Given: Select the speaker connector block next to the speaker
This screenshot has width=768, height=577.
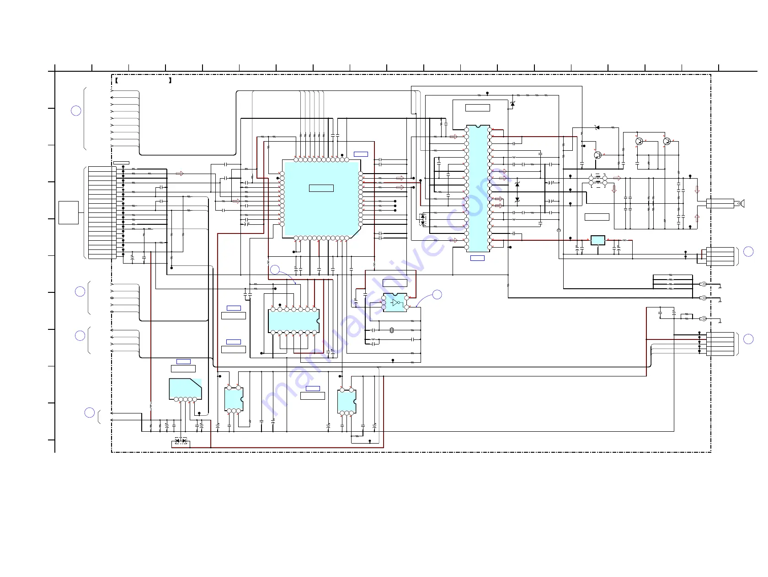Looking at the screenshot, I should (x=720, y=203).
